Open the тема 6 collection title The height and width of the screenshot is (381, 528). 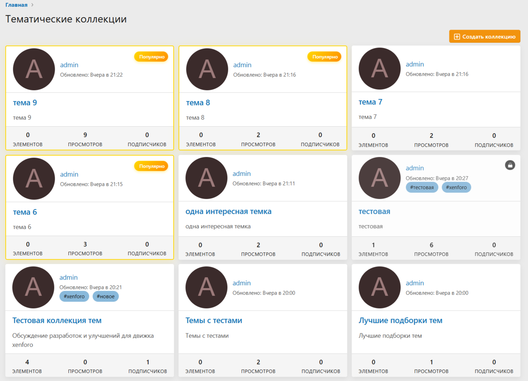(x=25, y=212)
